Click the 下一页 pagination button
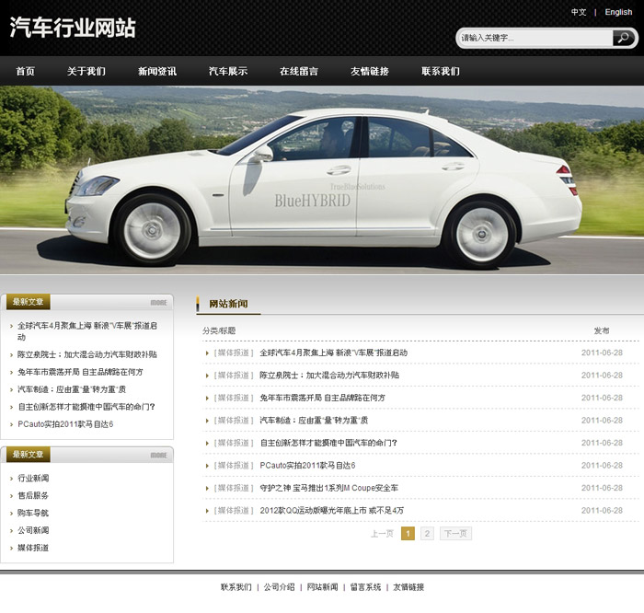644x613 pixels. tap(455, 533)
